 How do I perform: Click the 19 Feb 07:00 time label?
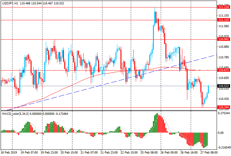(x=29, y=152)
